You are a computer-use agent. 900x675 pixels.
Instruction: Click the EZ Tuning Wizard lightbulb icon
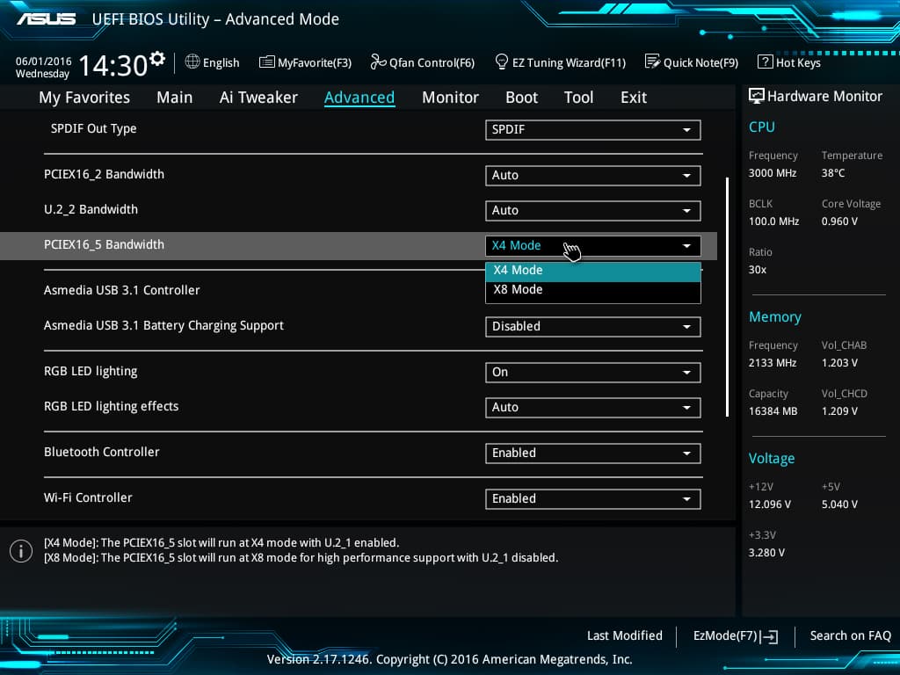click(501, 62)
